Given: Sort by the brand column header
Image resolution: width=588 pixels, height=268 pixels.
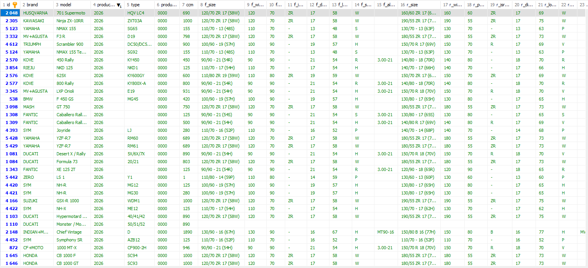Looking at the screenshot, I should click(x=36, y=5).
